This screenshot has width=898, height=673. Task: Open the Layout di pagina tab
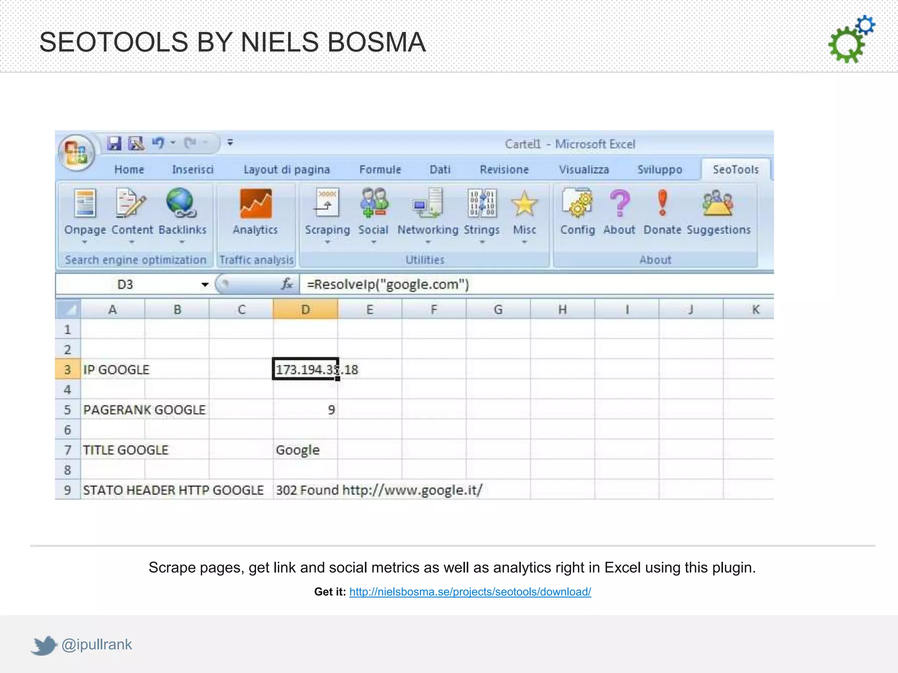tap(287, 170)
